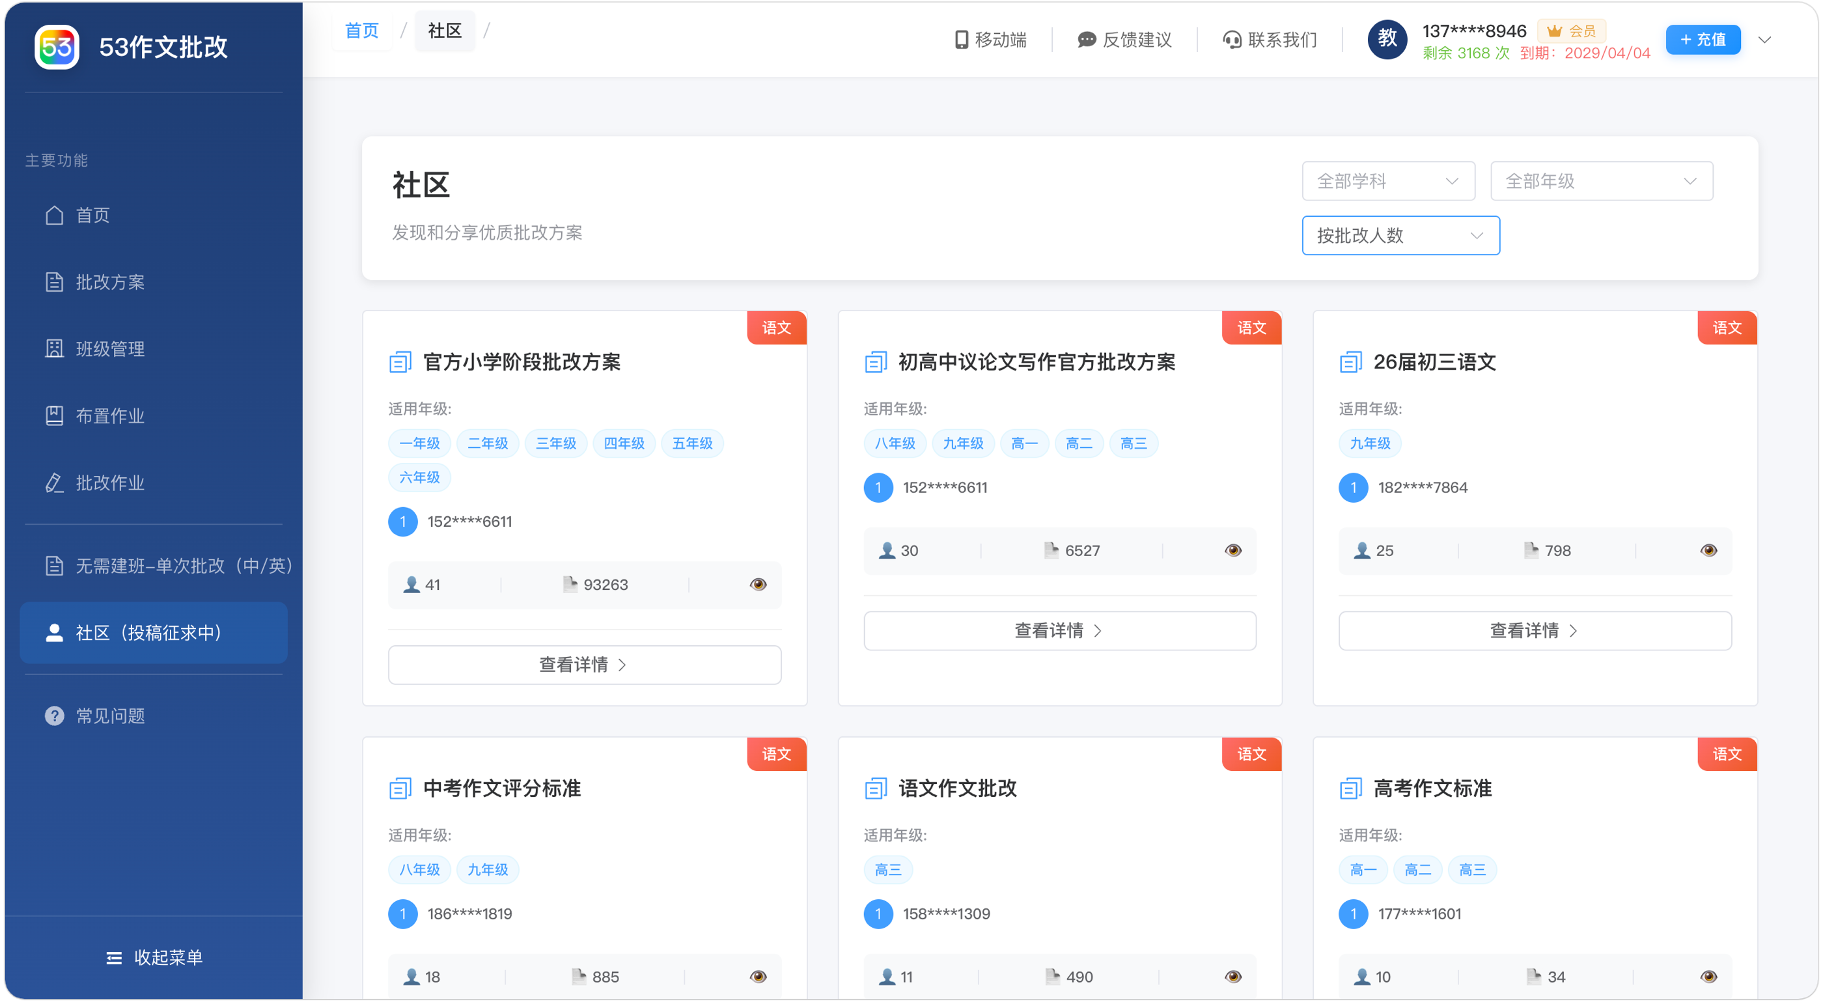Click the author avatar for 186****1819
1823x1004 pixels.
click(402, 914)
